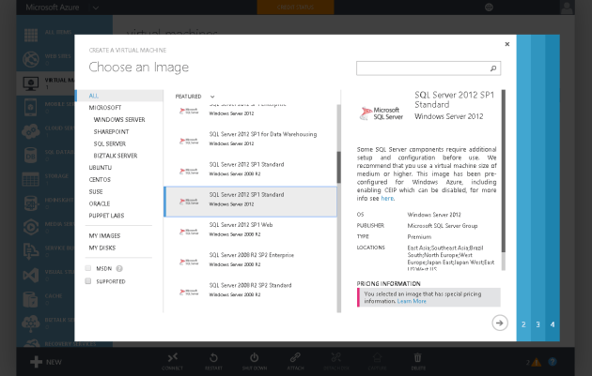Click the New button in bottom bar
Screen dimensions: 592x376
[46, 362]
